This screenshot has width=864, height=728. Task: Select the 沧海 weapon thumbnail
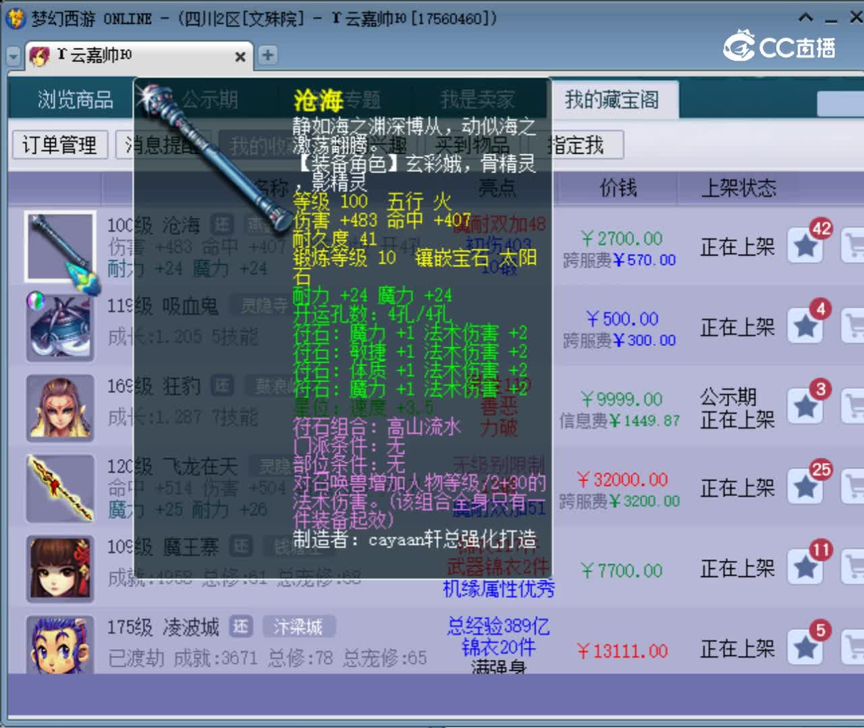[x=60, y=246]
